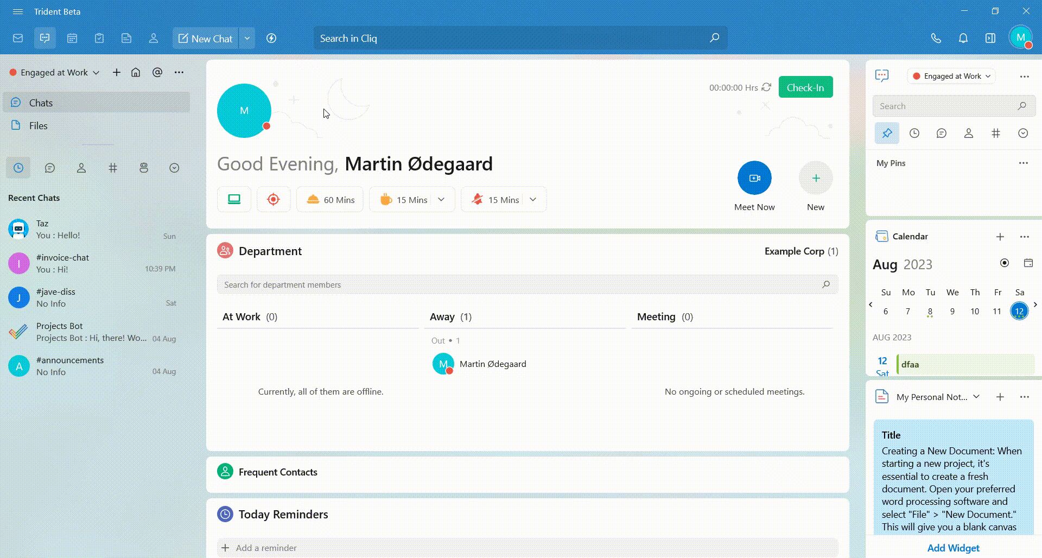Click the phone call icon
Viewport: 1042px width, 558px height.
click(936, 38)
